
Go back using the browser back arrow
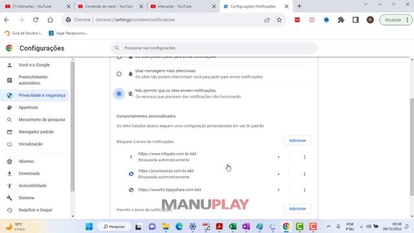click(x=6, y=20)
